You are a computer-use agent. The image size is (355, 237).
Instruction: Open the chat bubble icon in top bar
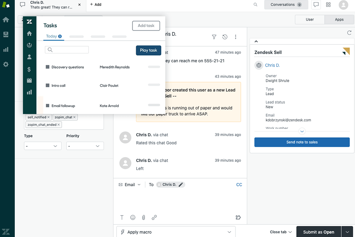click(x=316, y=4)
